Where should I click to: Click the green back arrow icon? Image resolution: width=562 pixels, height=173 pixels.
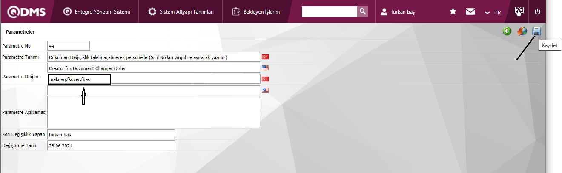[x=507, y=31]
